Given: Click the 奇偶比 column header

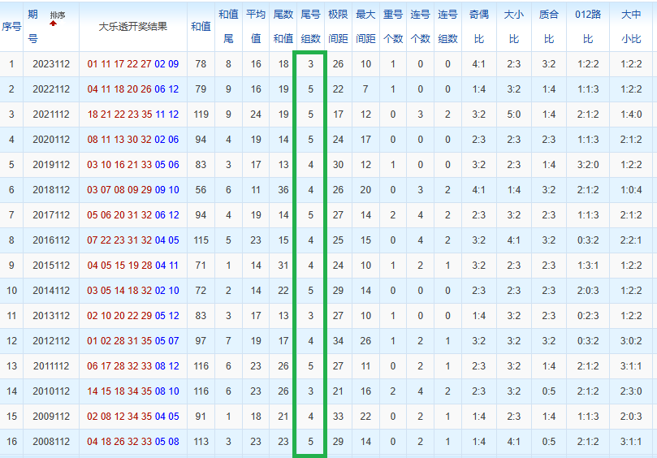Looking at the screenshot, I should (478, 26).
